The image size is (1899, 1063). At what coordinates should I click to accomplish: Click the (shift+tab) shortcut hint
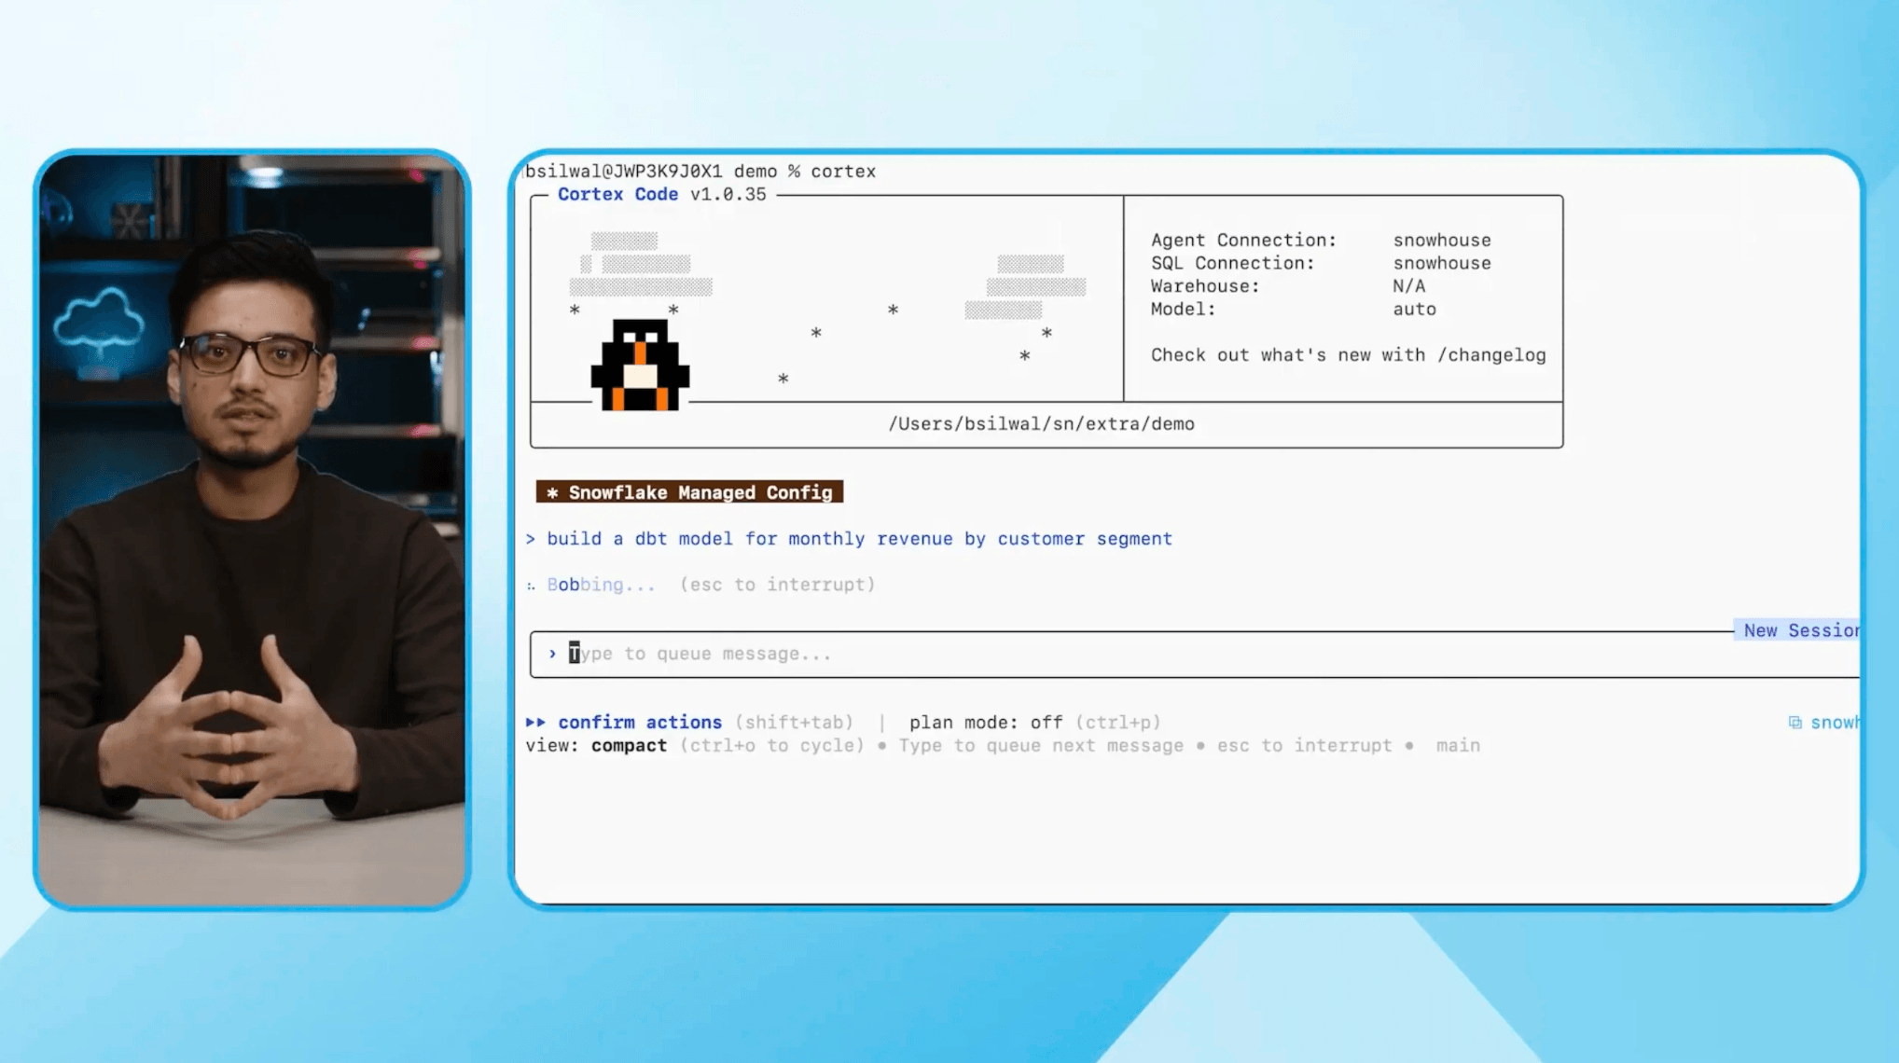pos(794,723)
